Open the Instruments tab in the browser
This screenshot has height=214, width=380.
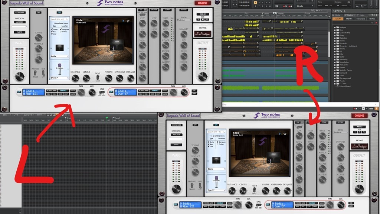(x=361, y=19)
